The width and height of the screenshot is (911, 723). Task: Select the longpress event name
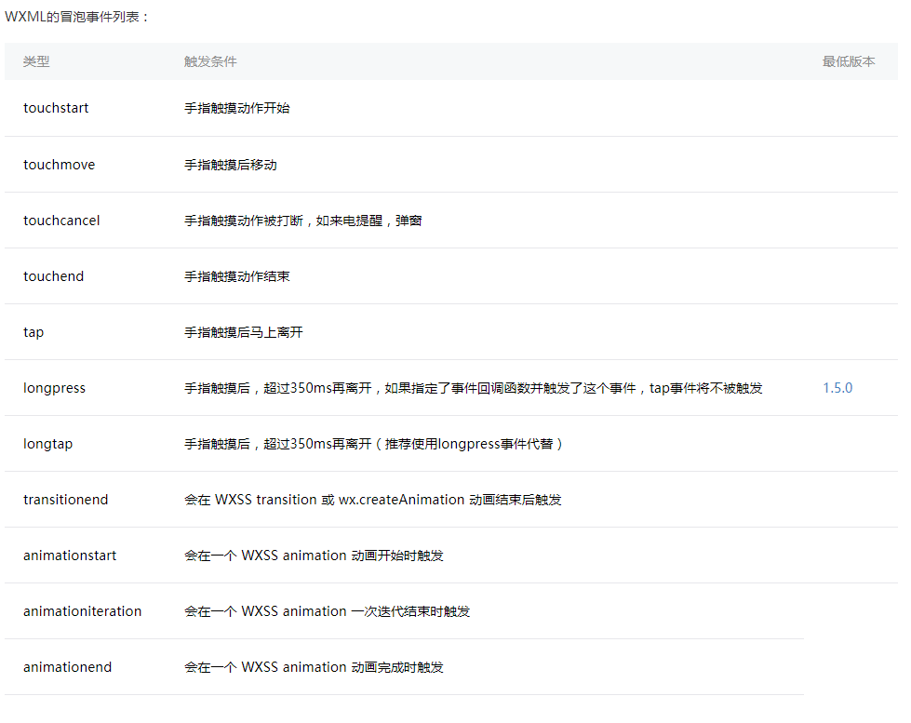point(54,388)
